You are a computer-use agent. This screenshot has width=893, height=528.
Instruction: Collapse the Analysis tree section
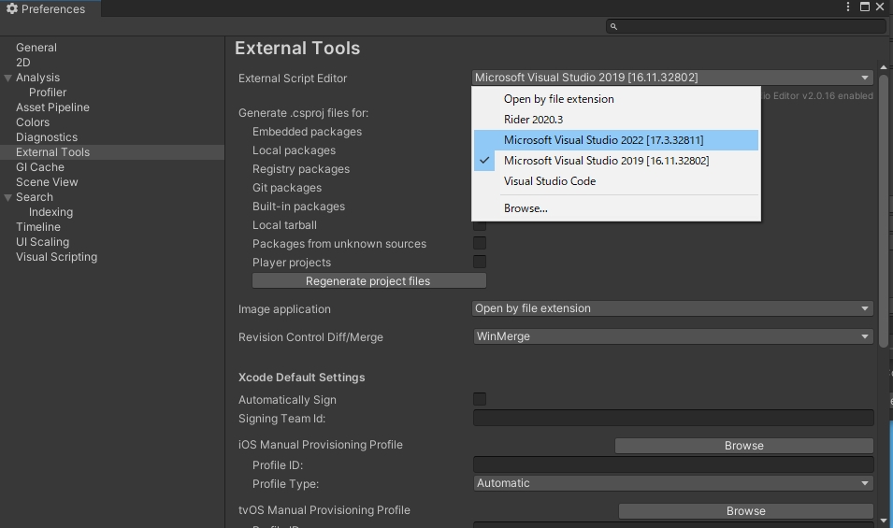point(8,78)
